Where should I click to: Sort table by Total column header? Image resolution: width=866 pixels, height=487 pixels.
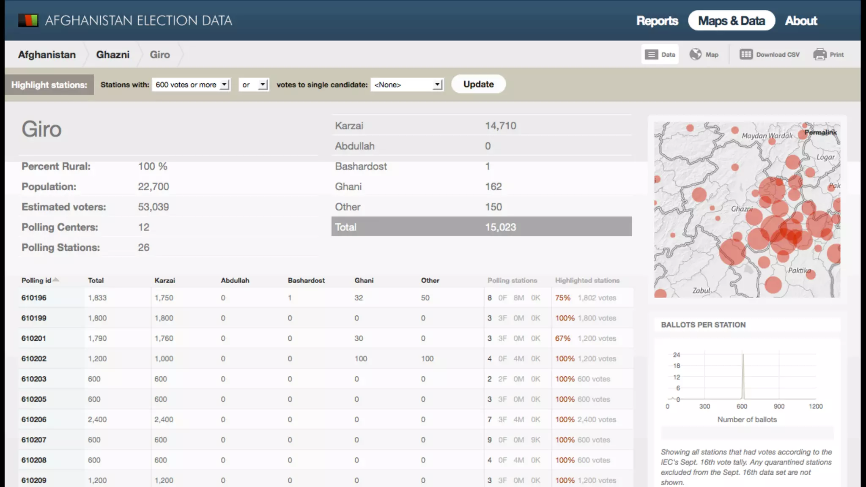[x=96, y=280]
